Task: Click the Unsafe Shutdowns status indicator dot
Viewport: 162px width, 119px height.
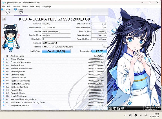Action: [x=4, y=96]
